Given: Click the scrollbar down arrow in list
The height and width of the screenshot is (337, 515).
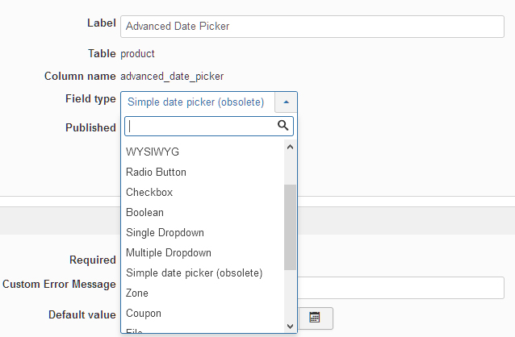Looking at the screenshot, I should (290, 327).
